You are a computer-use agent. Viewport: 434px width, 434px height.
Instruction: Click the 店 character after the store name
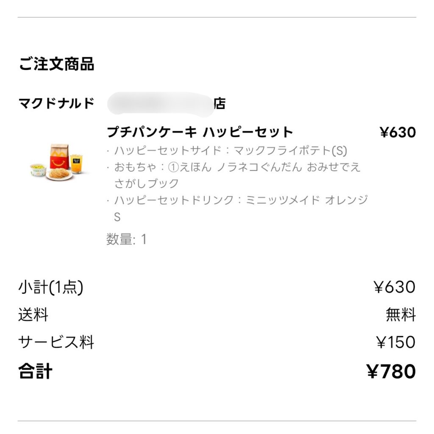click(x=219, y=103)
